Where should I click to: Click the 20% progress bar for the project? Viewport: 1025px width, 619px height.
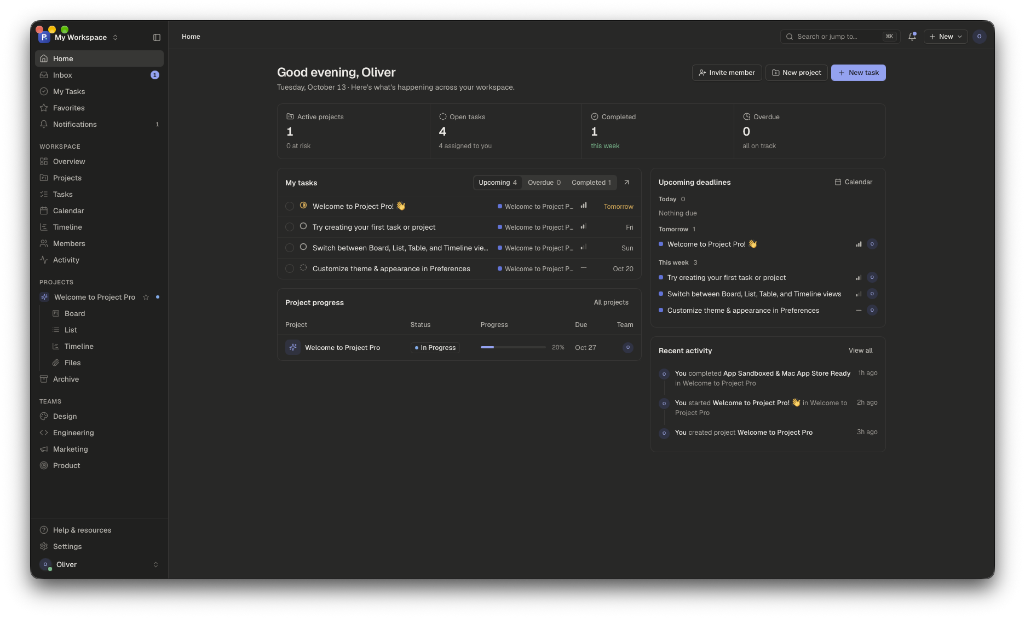tap(512, 347)
